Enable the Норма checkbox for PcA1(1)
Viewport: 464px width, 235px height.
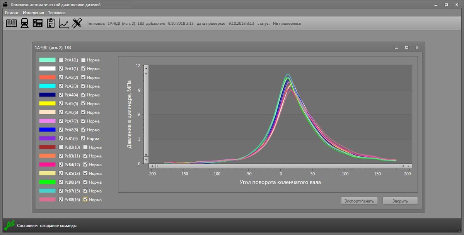[x=83, y=60]
